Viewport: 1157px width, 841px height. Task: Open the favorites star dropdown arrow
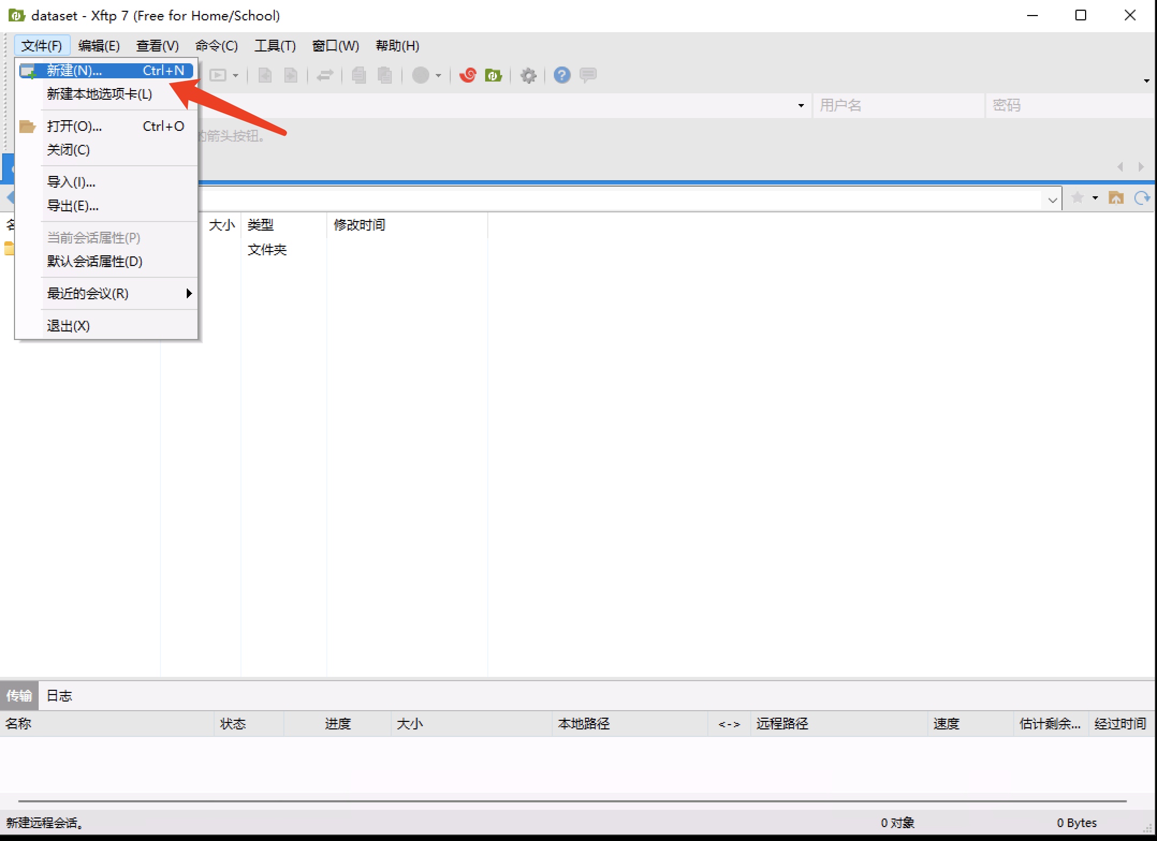coord(1095,198)
